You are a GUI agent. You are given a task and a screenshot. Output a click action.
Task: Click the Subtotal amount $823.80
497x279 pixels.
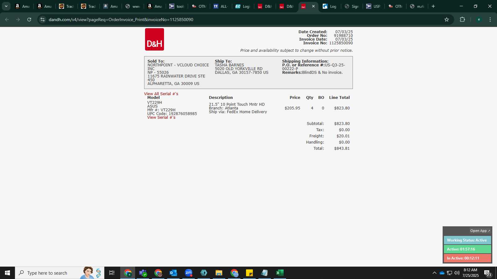pyautogui.click(x=342, y=124)
